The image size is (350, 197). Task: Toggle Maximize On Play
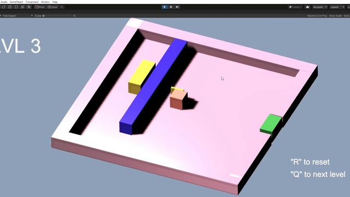click(x=317, y=16)
